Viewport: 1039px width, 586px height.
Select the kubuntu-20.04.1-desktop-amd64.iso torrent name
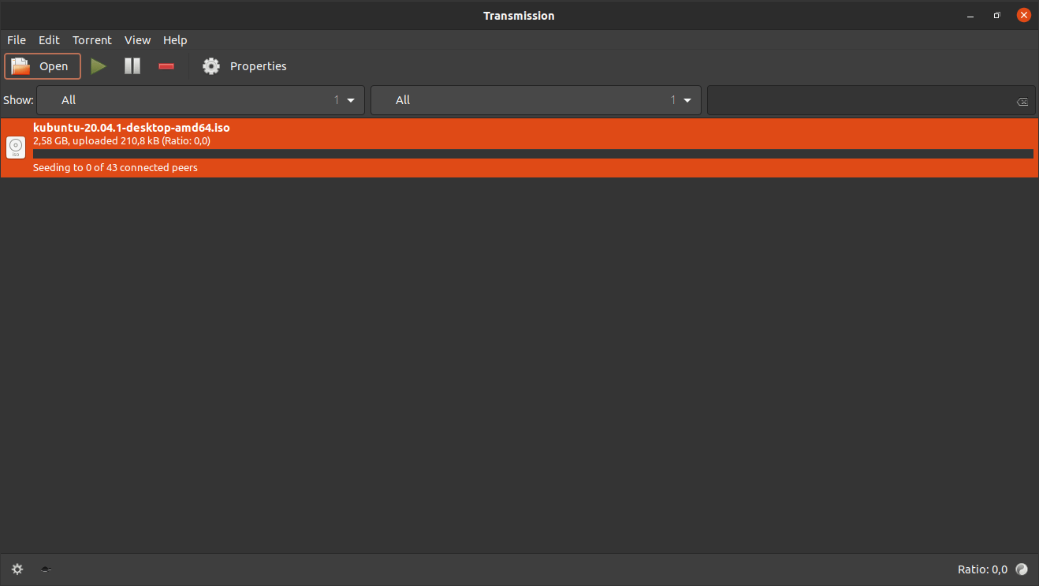[x=132, y=128]
